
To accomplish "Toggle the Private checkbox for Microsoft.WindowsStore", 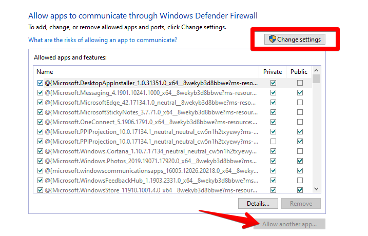I will click(273, 190).
